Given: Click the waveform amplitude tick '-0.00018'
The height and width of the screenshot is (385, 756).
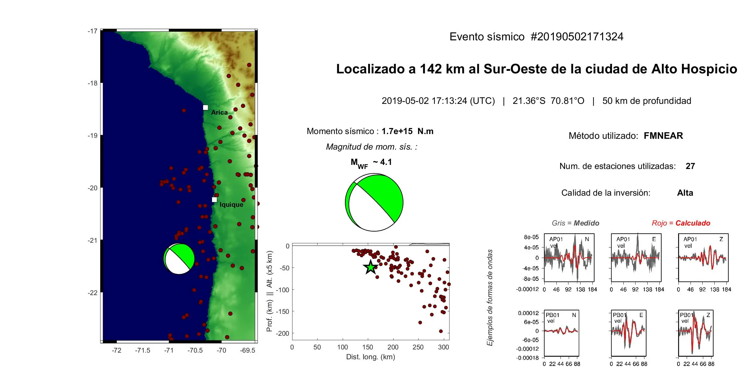Looking at the screenshot, I should [527, 358].
